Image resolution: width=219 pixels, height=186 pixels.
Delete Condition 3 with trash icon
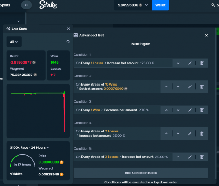tap(202, 110)
